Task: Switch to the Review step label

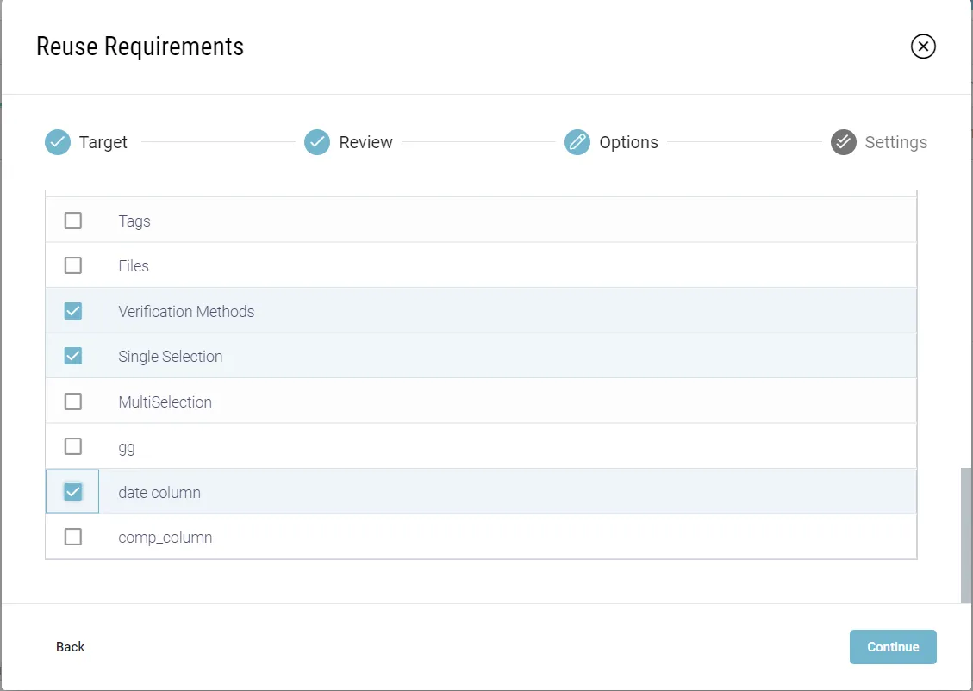Action: tap(365, 142)
